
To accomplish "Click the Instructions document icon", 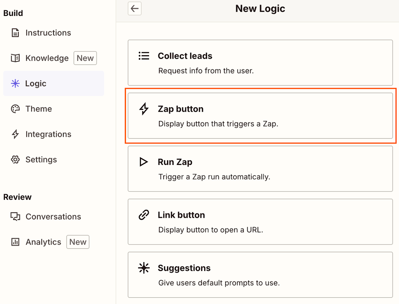I will point(15,33).
